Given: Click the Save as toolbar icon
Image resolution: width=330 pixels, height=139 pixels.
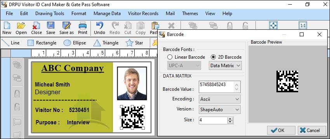Looking at the screenshot, I should 66,25.
